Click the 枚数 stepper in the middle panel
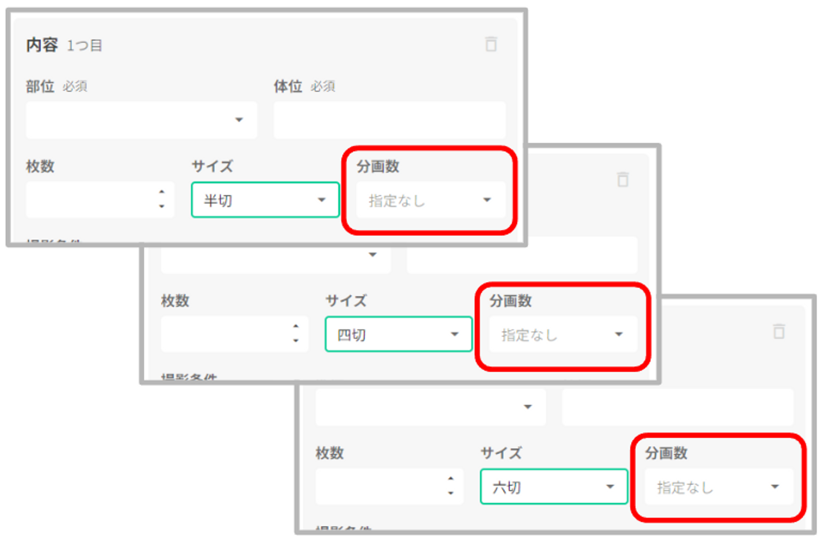The height and width of the screenshot is (543, 823). [x=296, y=333]
